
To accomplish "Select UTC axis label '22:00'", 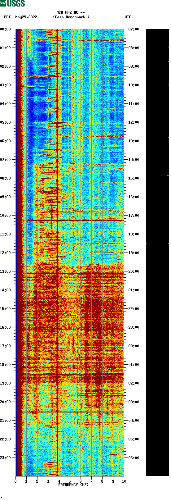I will 134,309.
